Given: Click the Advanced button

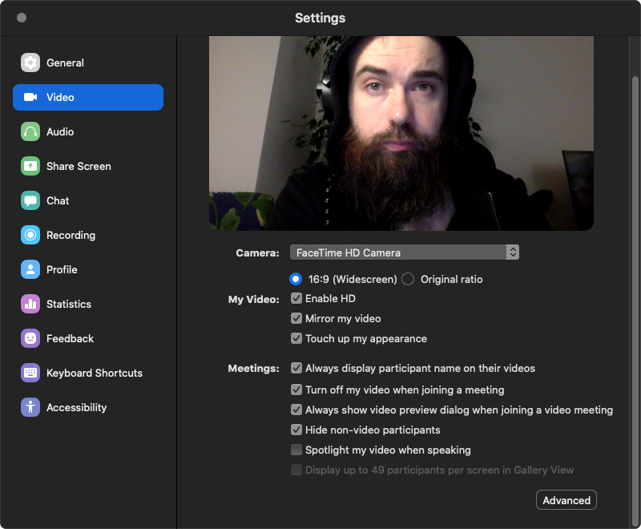Looking at the screenshot, I should click(566, 500).
